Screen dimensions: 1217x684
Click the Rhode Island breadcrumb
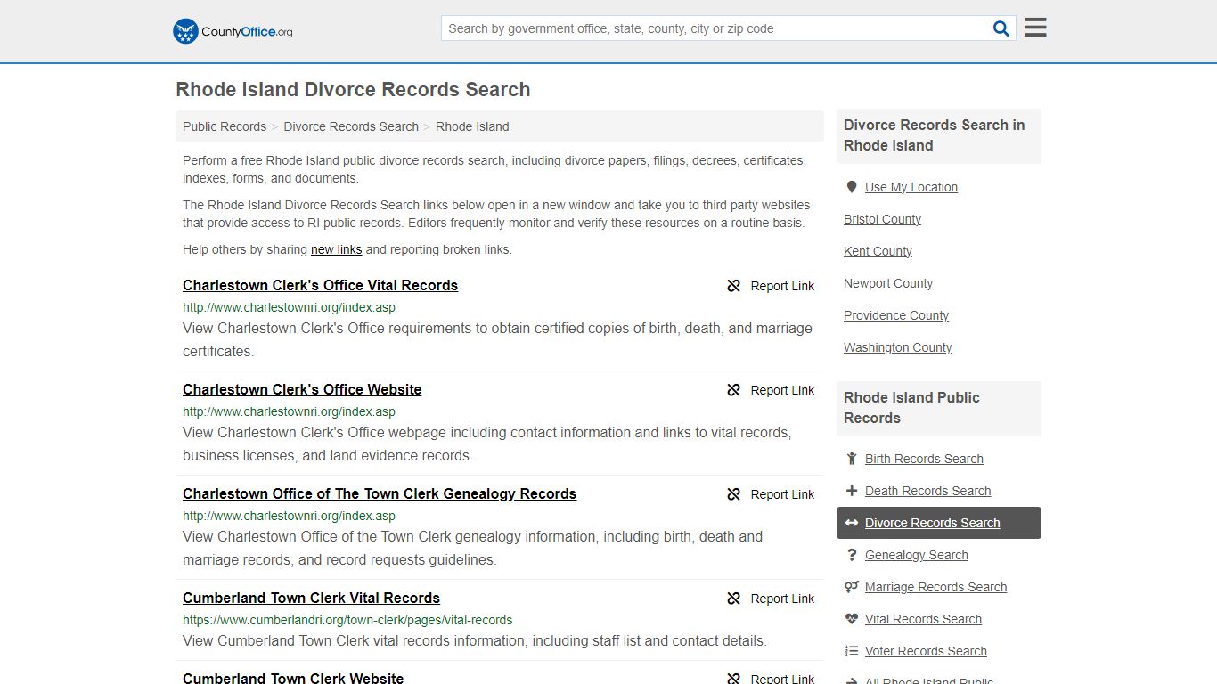click(x=472, y=126)
